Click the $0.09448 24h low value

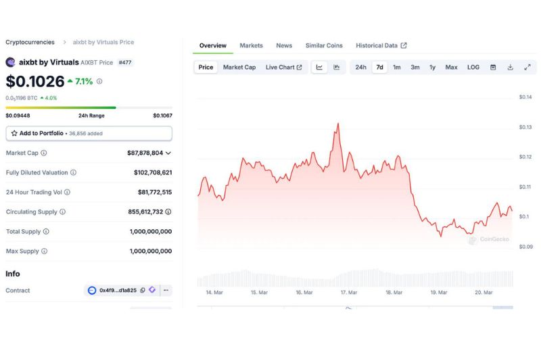coord(18,116)
